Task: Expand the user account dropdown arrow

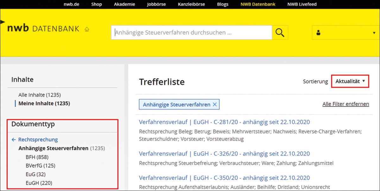Action: (x=374, y=33)
